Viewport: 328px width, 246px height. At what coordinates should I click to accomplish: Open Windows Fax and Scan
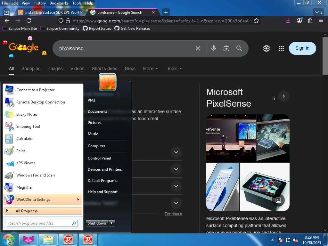click(43, 175)
